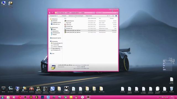Open DiRT 3 desktop shortcut
177x99 pixels.
11,4
